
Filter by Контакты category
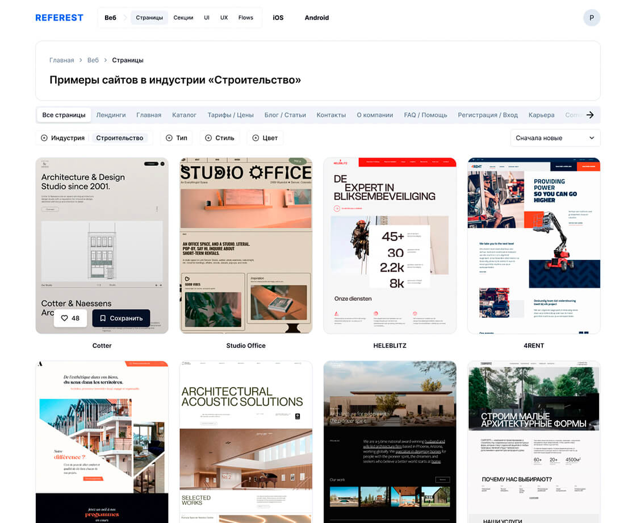coord(331,115)
